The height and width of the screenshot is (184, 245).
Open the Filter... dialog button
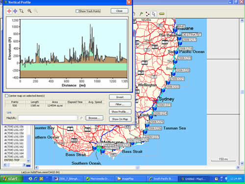coord(120,104)
